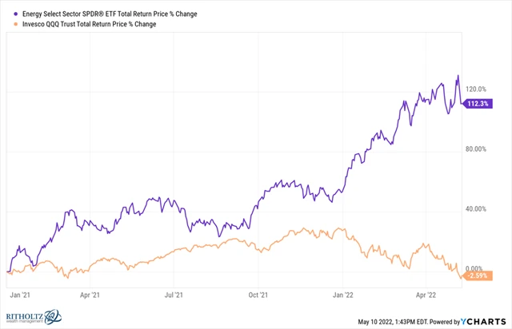Click the purple 112.3% end value tag
This screenshot has height=329, width=512.
click(477, 103)
